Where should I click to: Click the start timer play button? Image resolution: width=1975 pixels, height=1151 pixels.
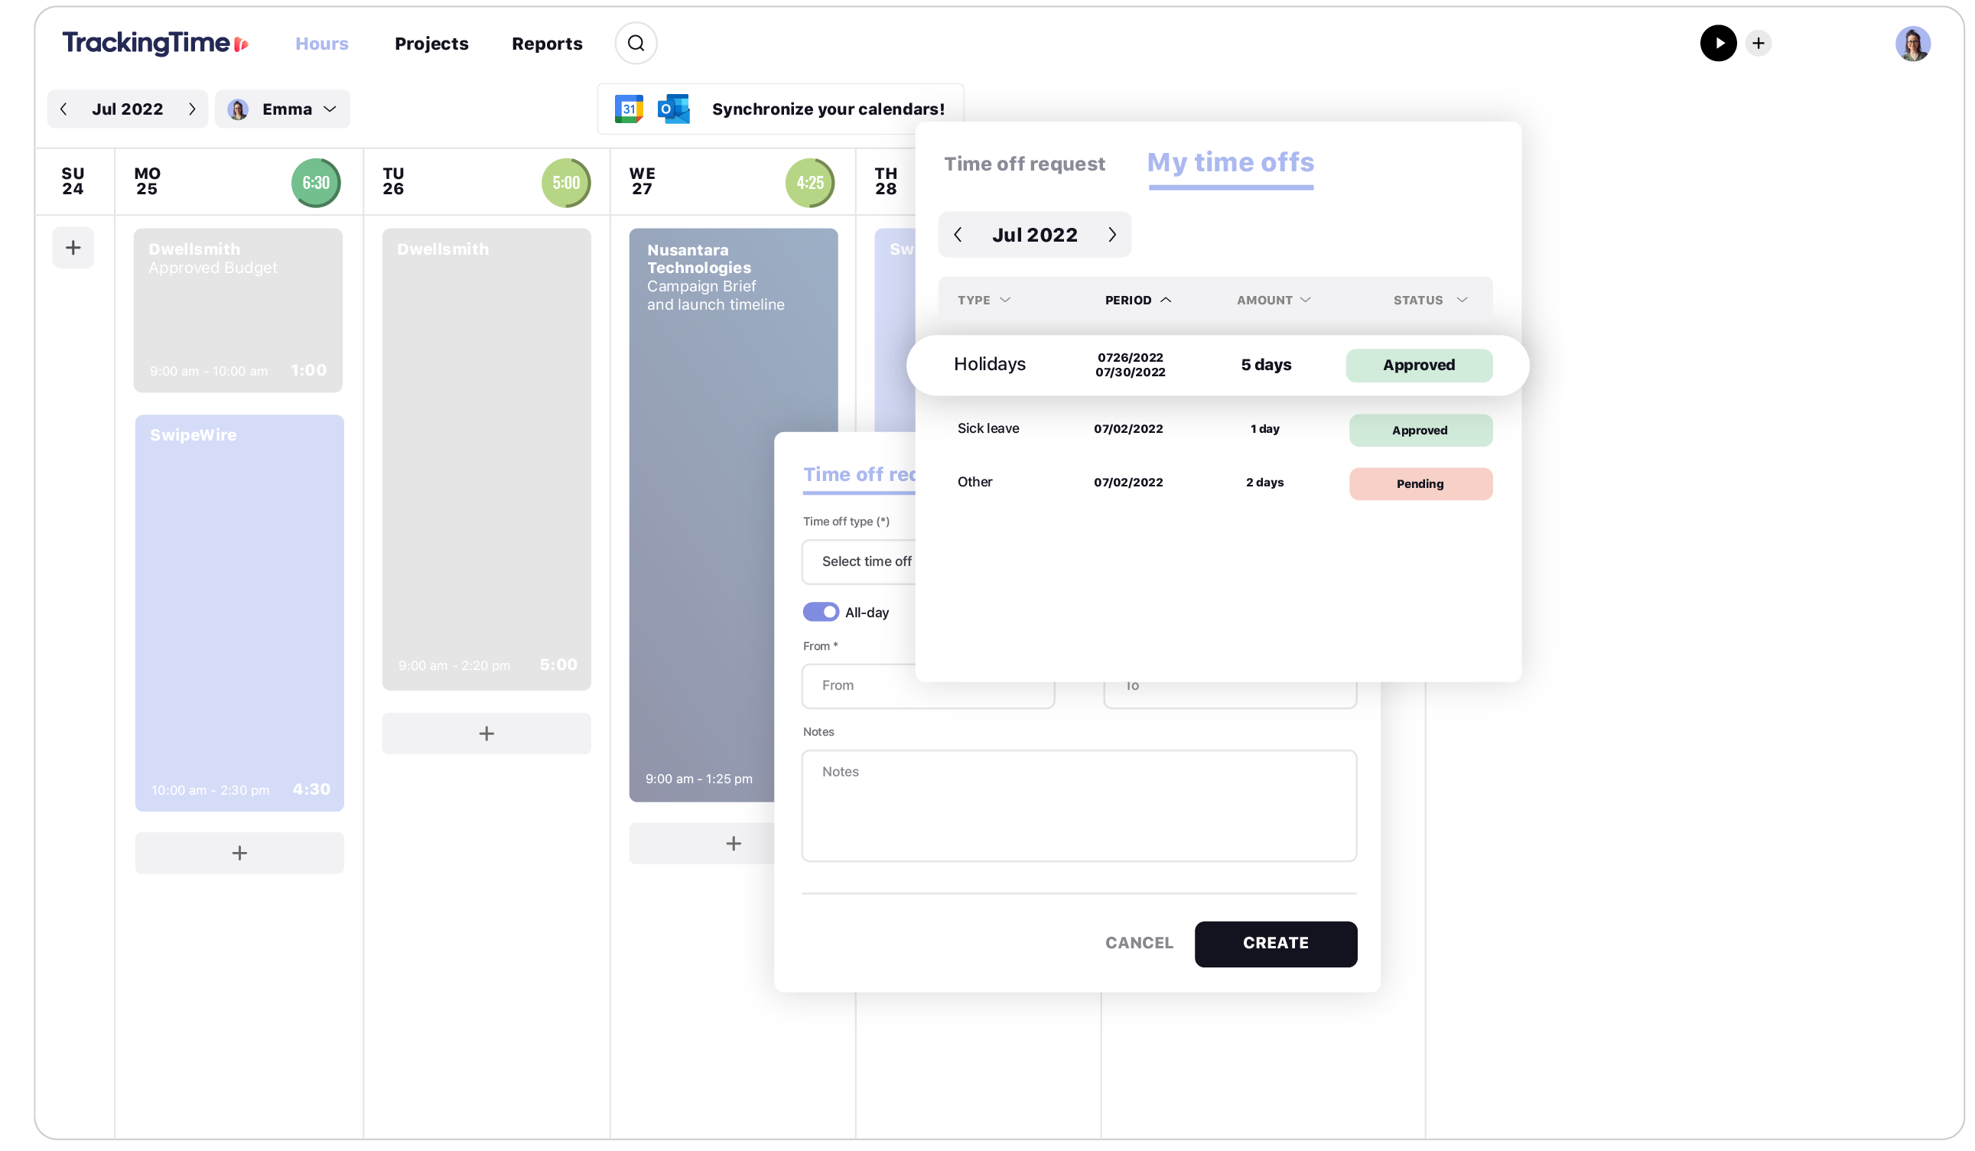coord(1719,43)
